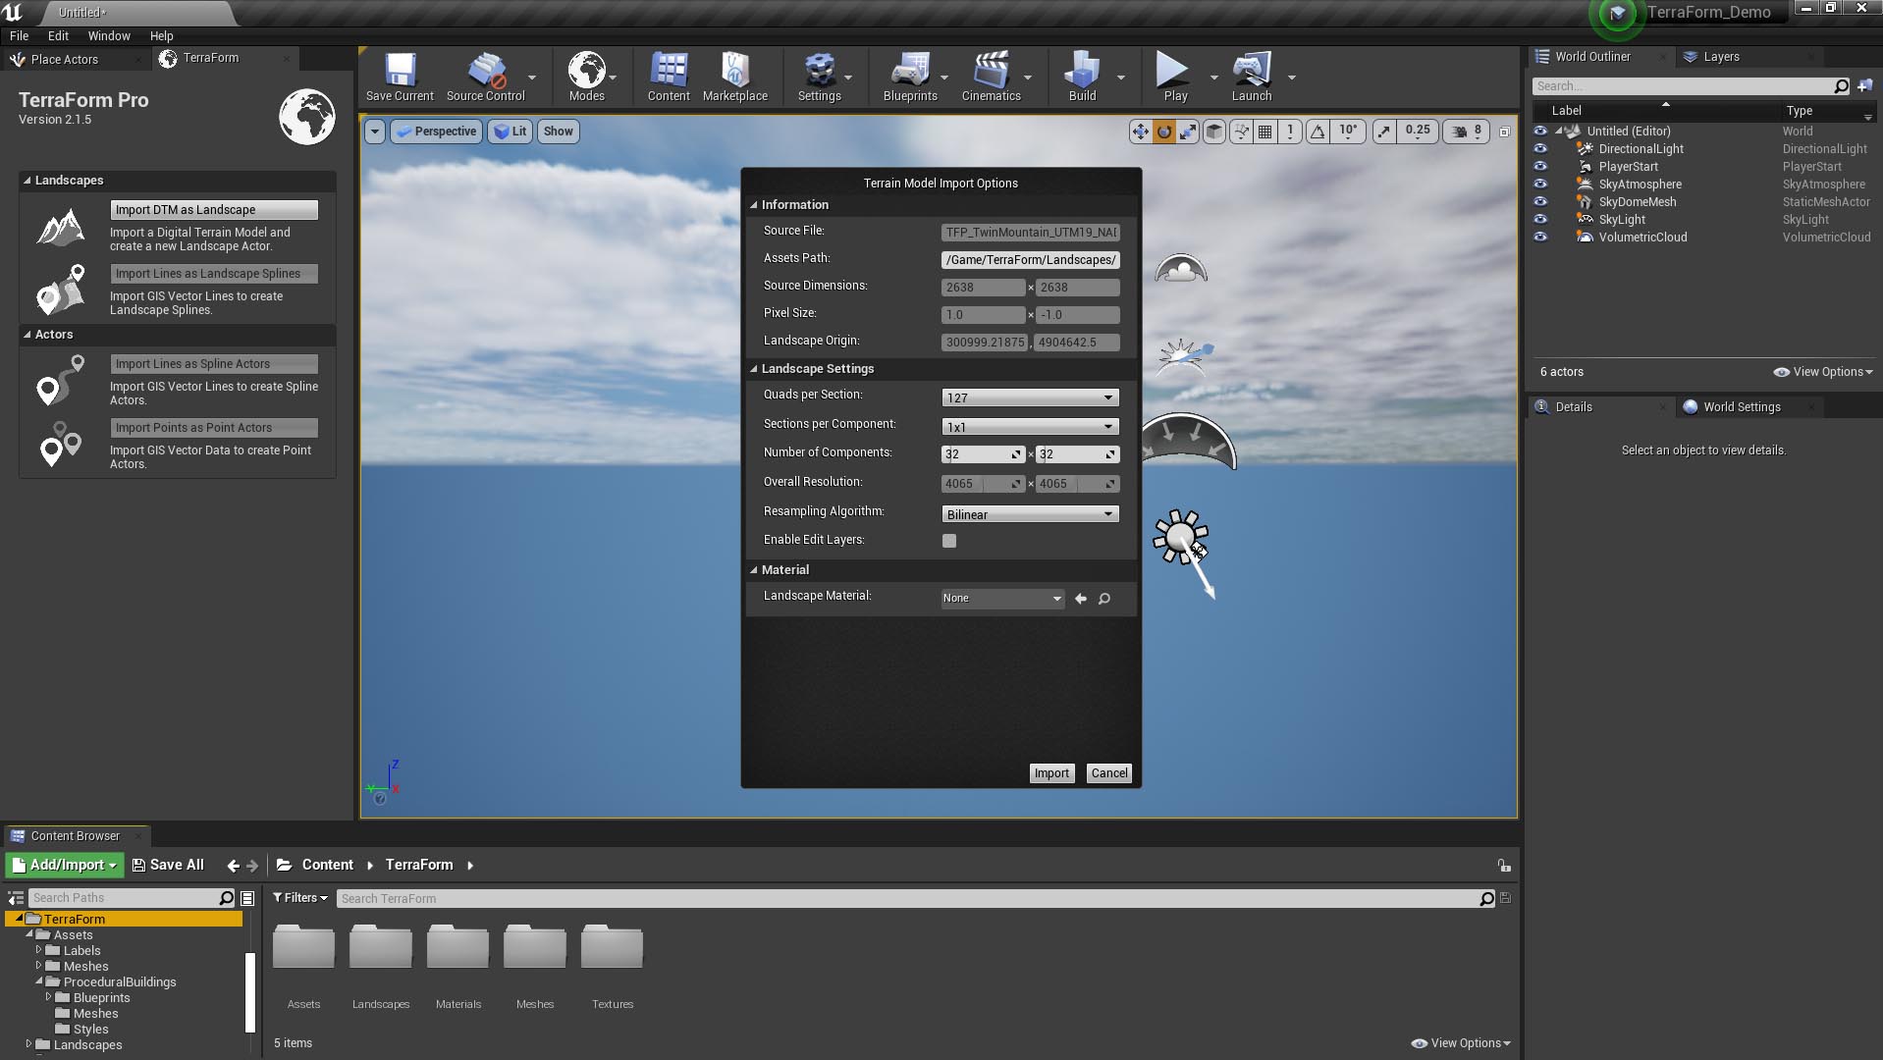Open Help menu
The height and width of the screenshot is (1060, 1883).
pos(161,35)
